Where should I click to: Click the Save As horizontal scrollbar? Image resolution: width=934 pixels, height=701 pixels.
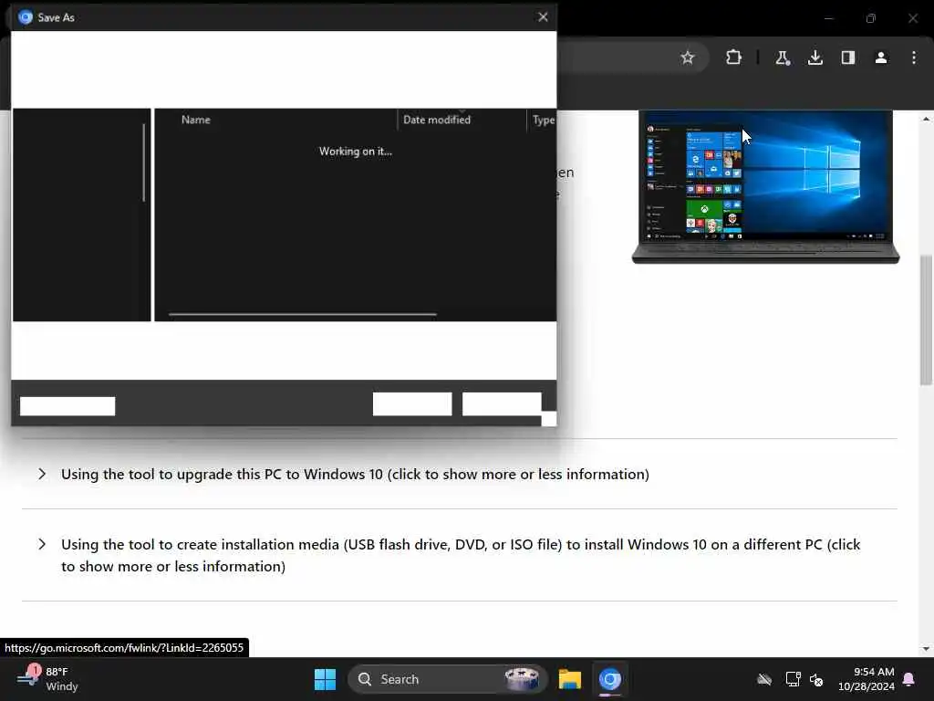tap(303, 314)
